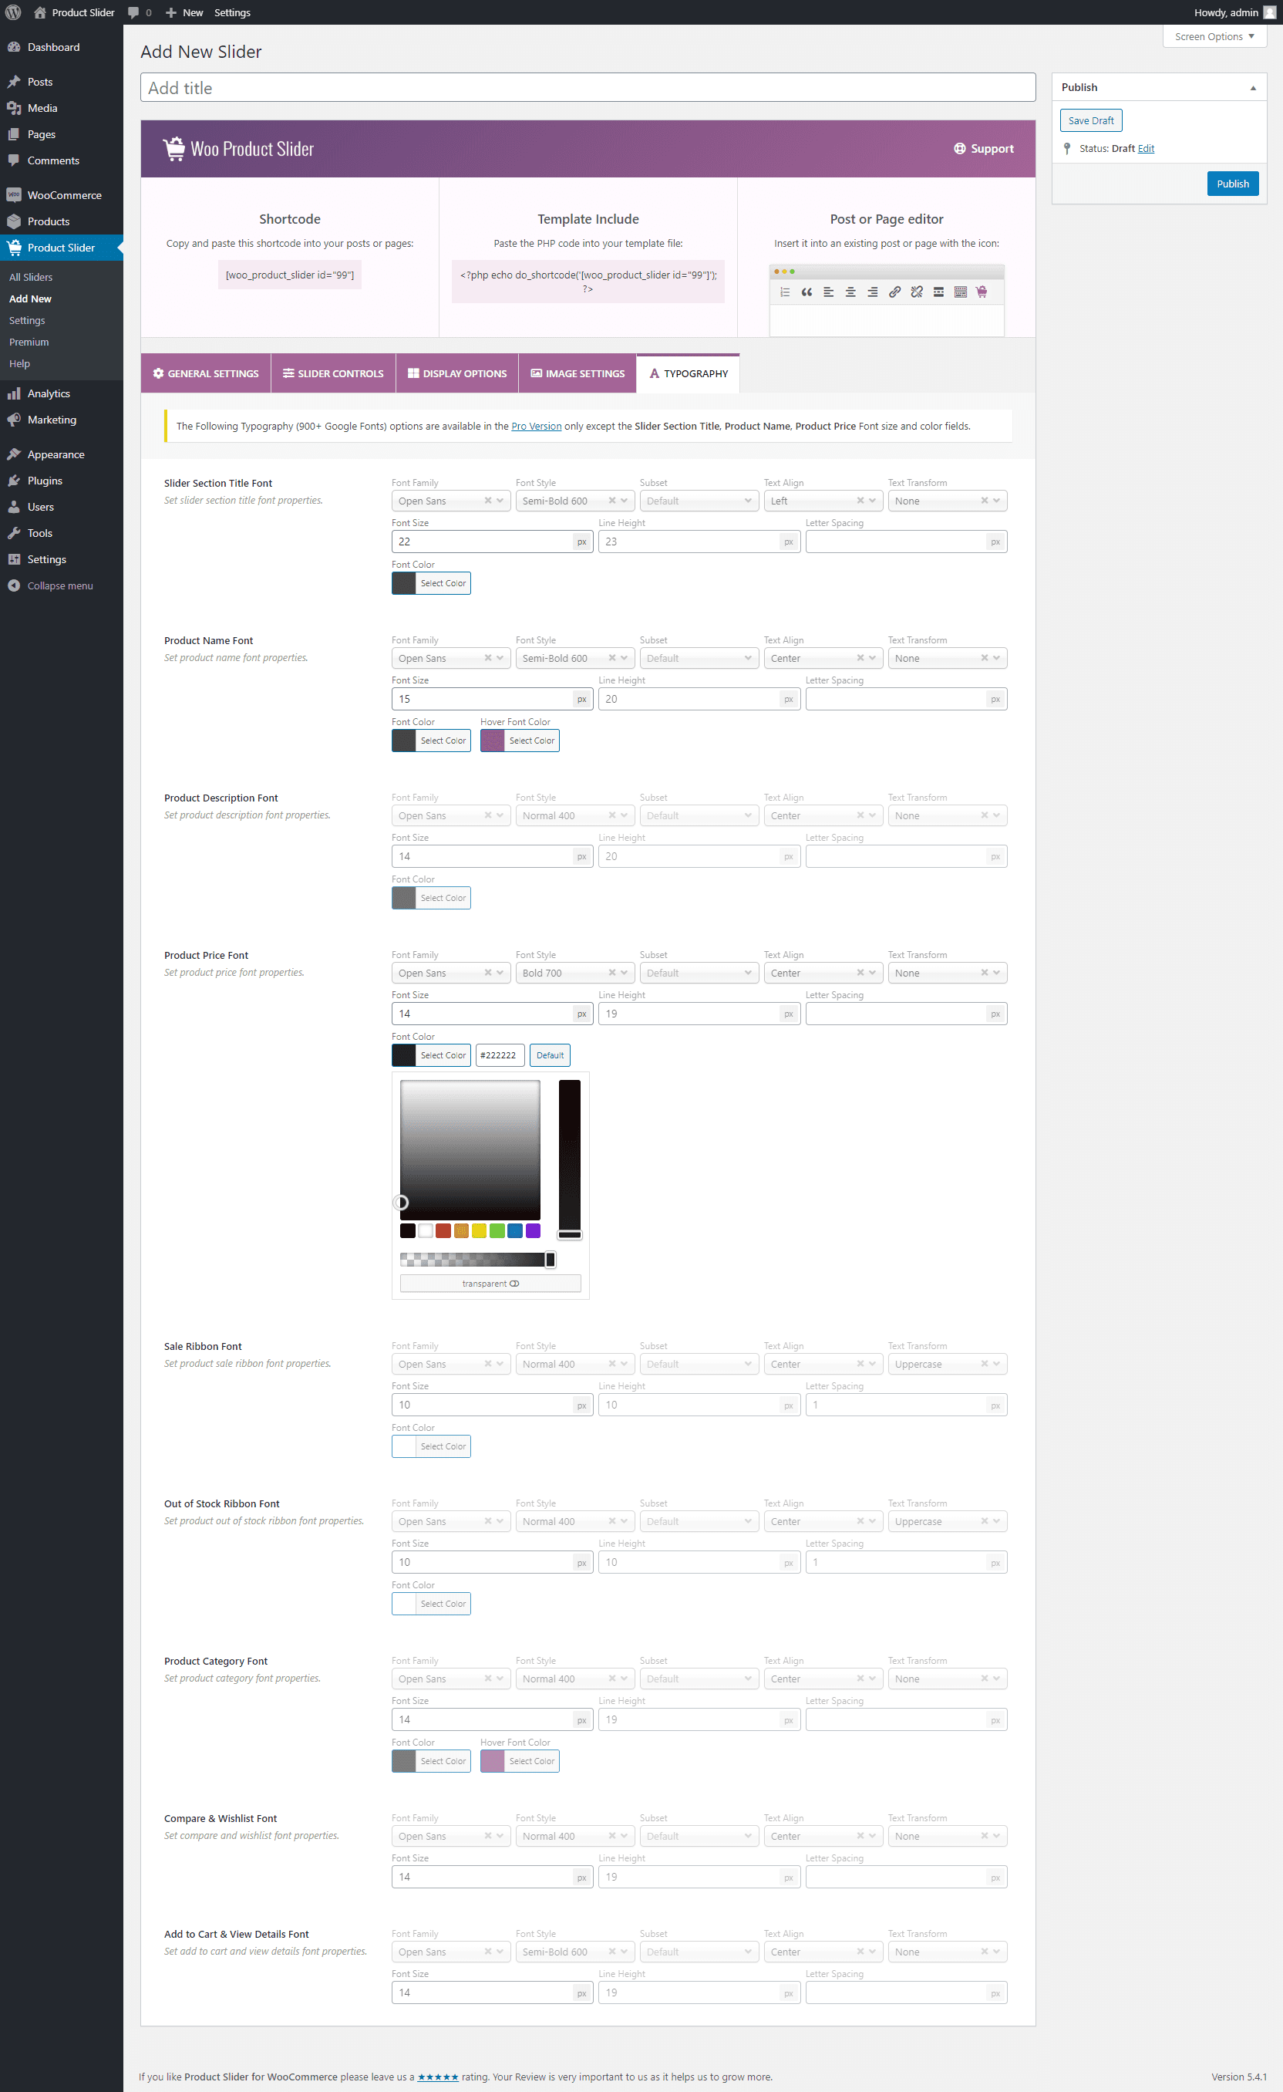Image resolution: width=1283 pixels, height=2092 pixels.
Task: Click the home icon beside Product Slider
Action: pos(39,13)
